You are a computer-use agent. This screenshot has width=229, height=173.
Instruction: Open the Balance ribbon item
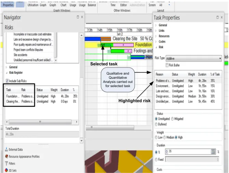tap(92, 5)
